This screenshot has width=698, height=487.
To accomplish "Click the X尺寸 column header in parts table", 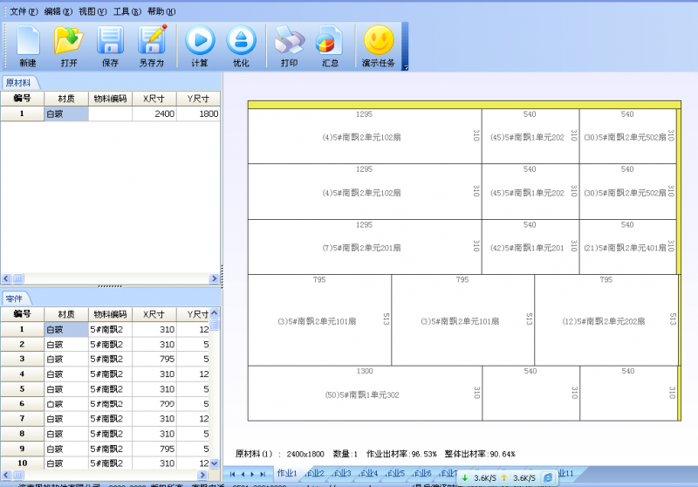I will (154, 314).
